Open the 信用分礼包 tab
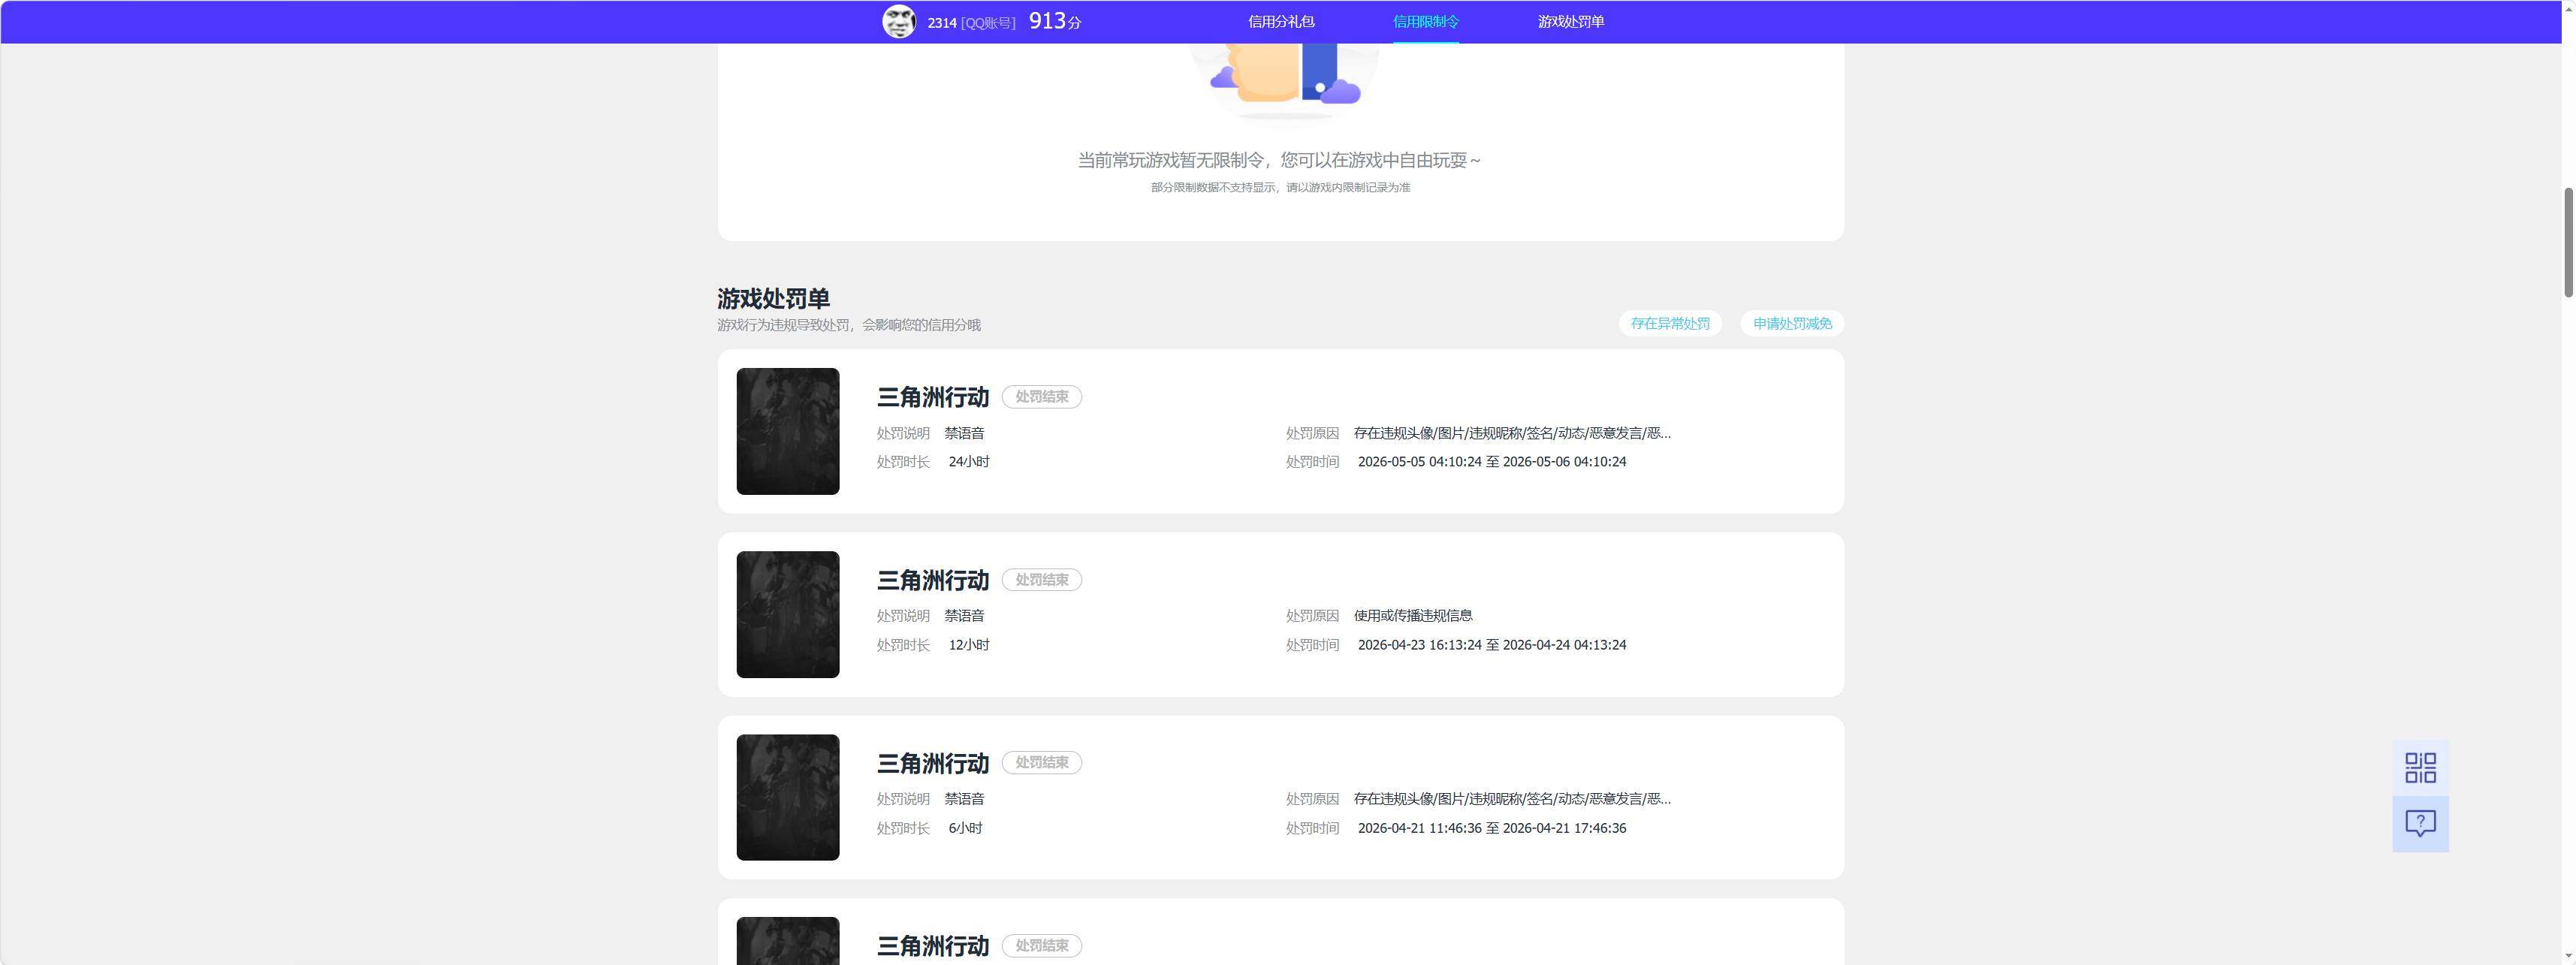 (x=1281, y=21)
